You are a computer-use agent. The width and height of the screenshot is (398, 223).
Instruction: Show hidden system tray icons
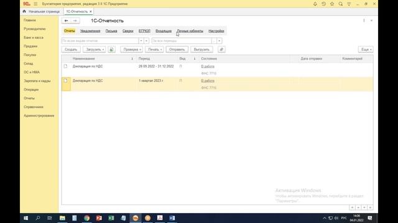coord(325,218)
